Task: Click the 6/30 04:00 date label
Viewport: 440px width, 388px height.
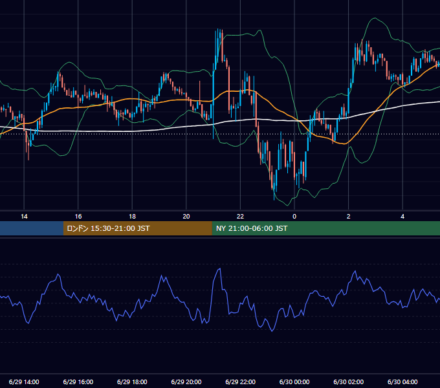Action: (402, 382)
